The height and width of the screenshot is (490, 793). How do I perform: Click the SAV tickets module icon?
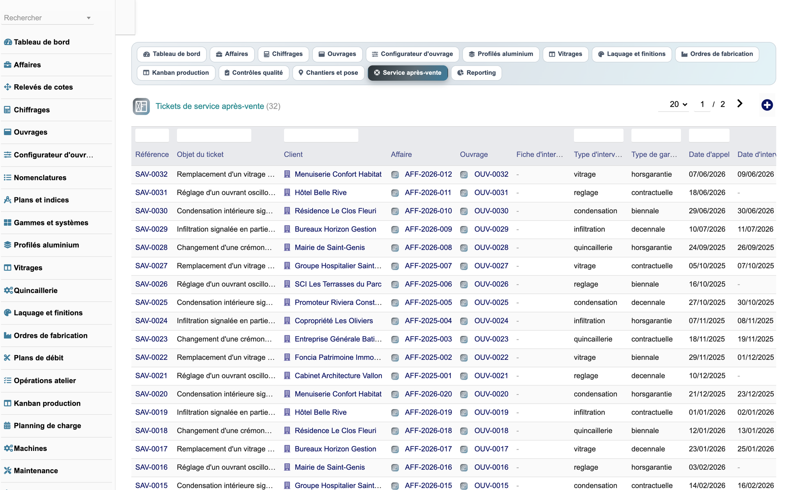[x=141, y=106]
